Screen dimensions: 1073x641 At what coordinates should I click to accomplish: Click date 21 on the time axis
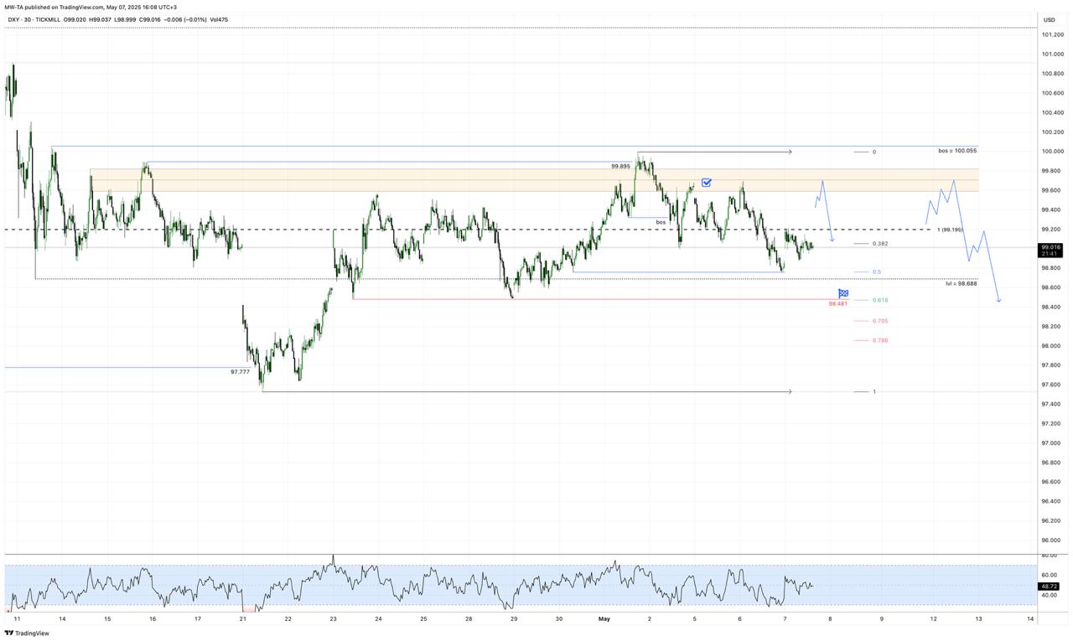[x=242, y=619]
